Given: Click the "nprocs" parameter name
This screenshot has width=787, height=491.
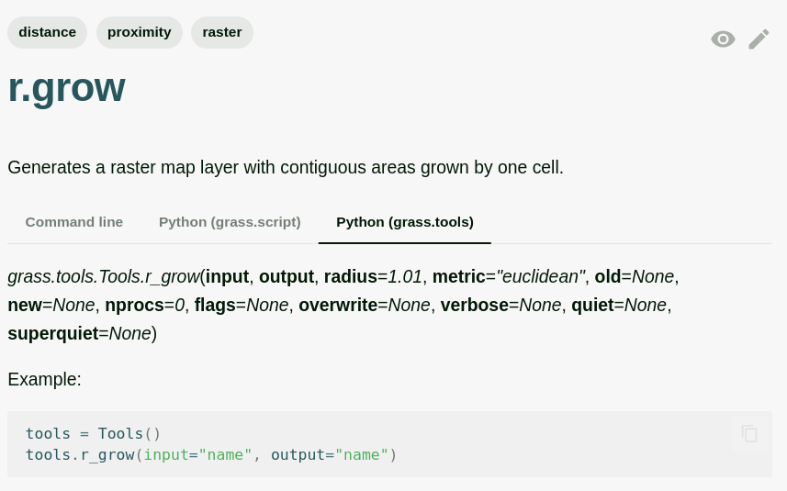Looking at the screenshot, I should 134,305.
